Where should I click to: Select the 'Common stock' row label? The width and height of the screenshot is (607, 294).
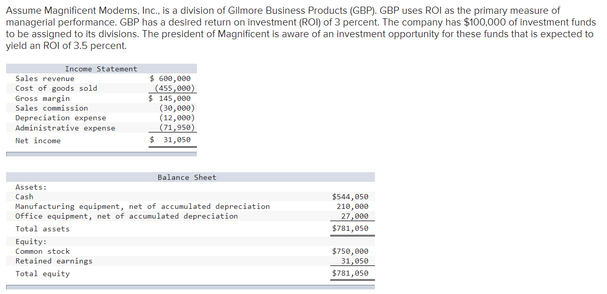click(x=43, y=252)
